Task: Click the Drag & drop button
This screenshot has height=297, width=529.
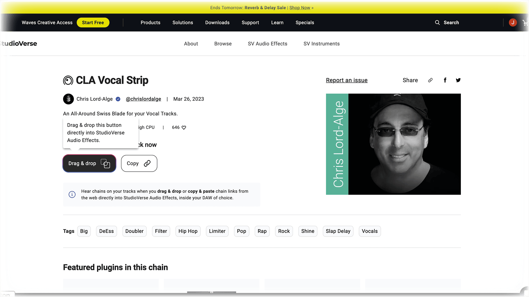Action: click(x=90, y=163)
